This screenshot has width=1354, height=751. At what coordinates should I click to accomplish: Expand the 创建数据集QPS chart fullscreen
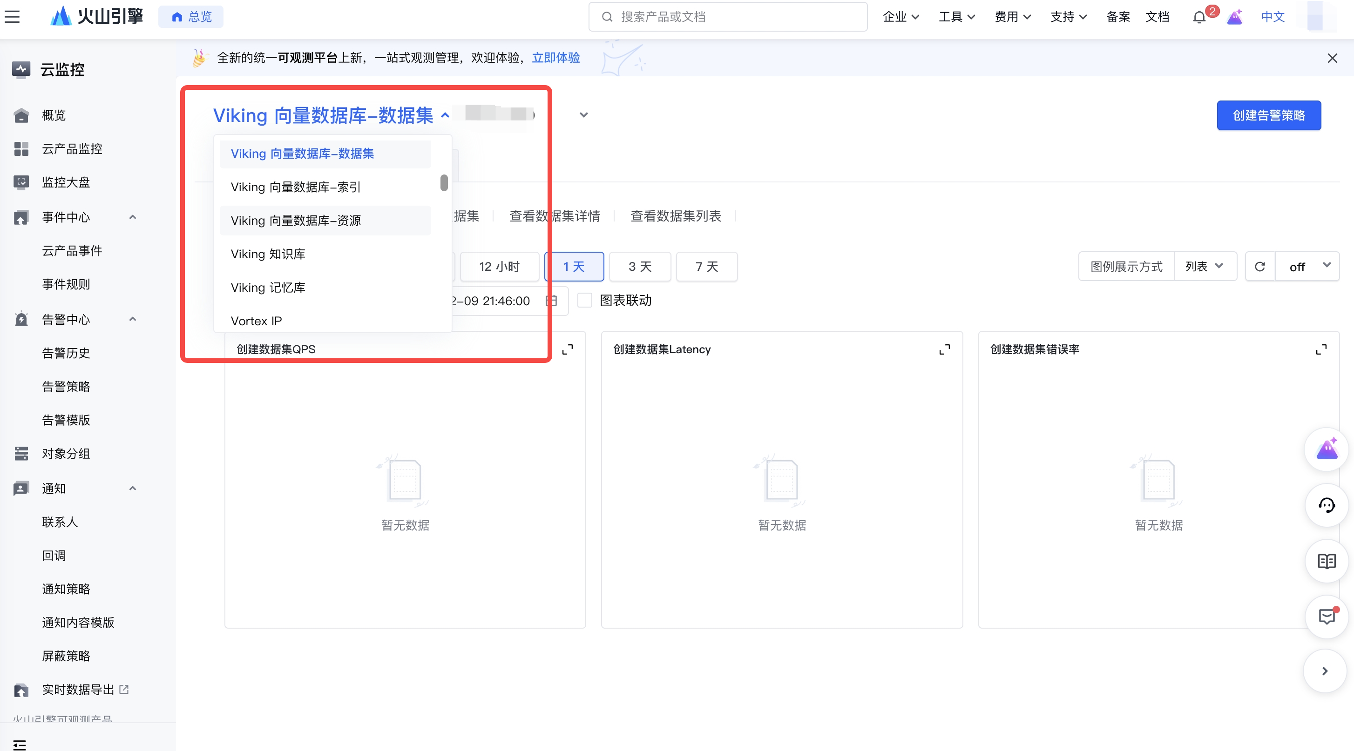click(x=568, y=349)
